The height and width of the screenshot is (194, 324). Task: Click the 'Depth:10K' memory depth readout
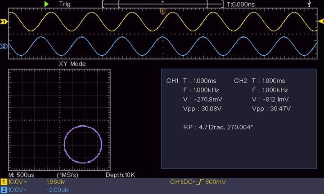pos(120,175)
